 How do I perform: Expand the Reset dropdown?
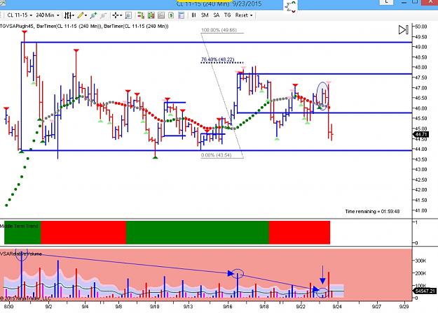[244, 15]
